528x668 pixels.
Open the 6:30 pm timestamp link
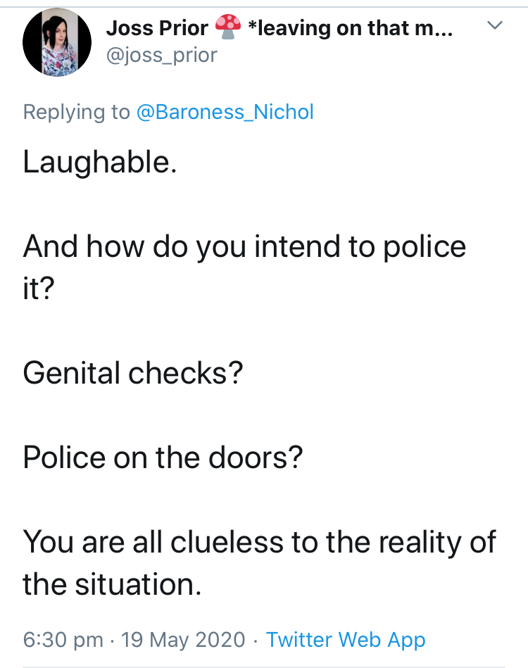point(63,640)
